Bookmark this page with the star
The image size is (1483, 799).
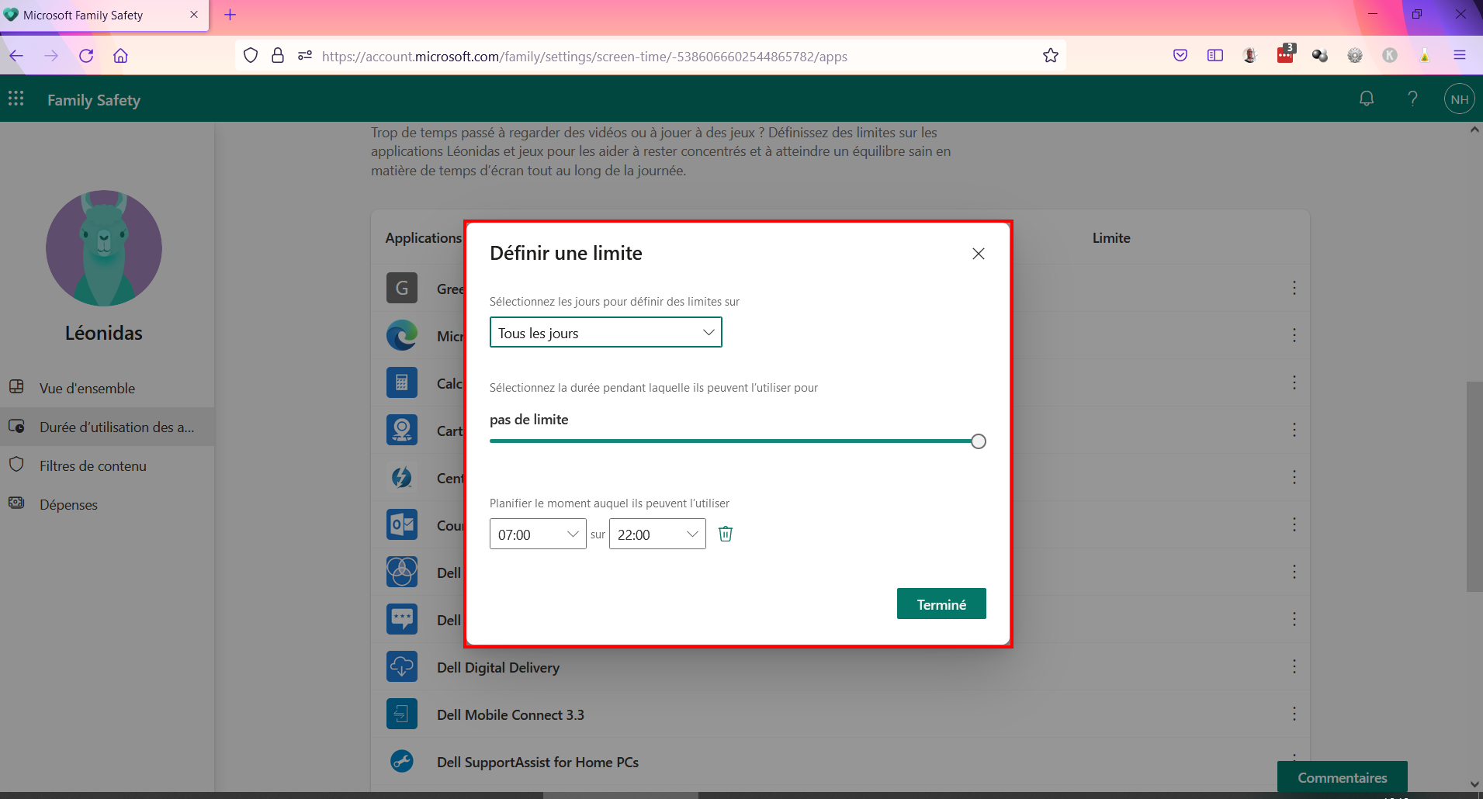click(x=1051, y=56)
